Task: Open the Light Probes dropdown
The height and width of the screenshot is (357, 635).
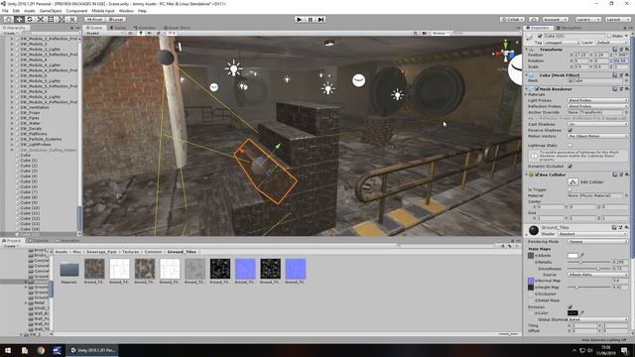Action: pos(597,100)
